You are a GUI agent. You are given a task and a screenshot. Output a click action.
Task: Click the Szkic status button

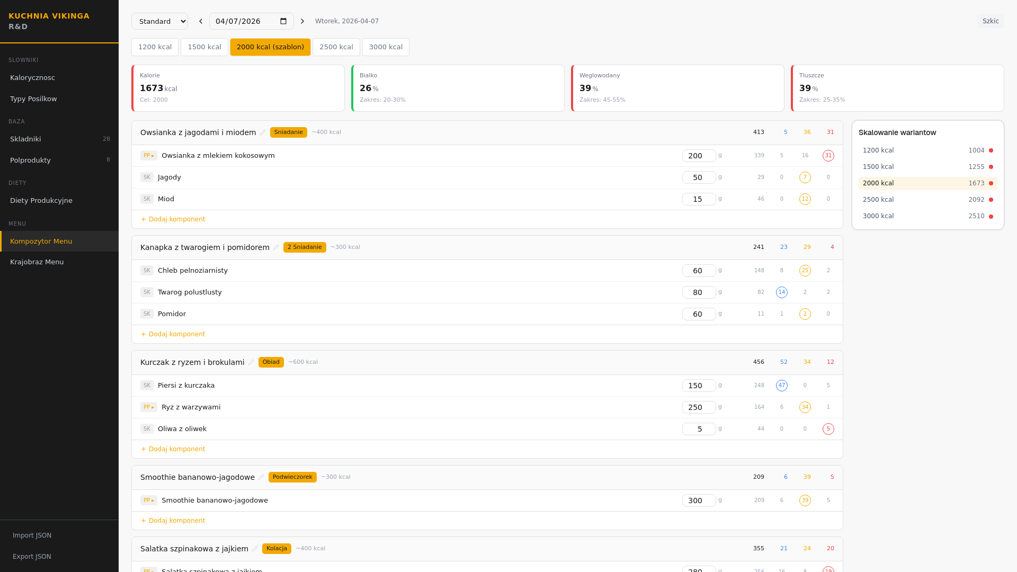[991, 21]
